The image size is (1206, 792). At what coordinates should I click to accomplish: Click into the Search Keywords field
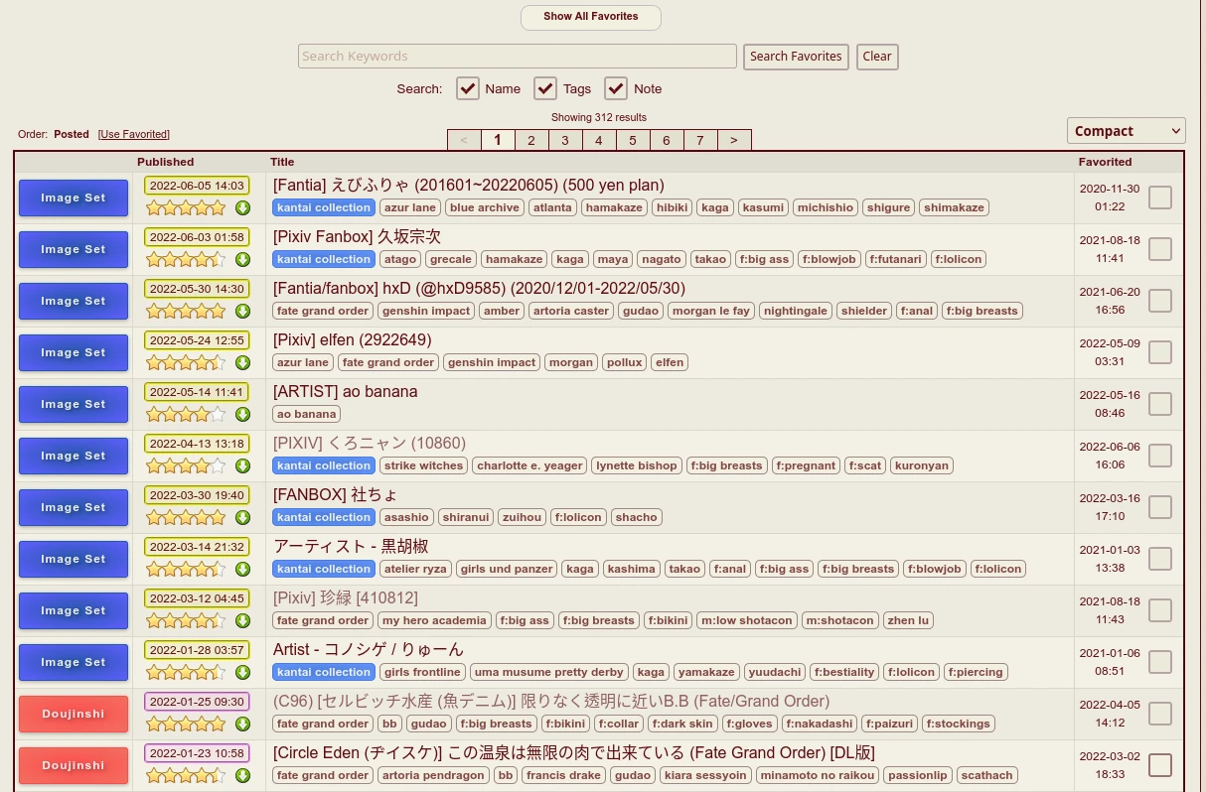tap(517, 57)
